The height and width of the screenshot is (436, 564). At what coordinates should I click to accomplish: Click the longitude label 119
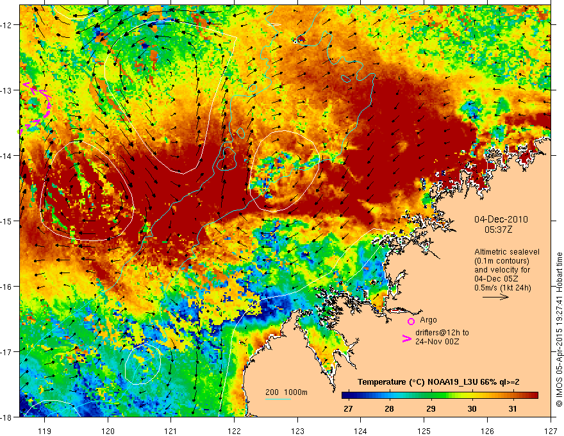(45, 431)
